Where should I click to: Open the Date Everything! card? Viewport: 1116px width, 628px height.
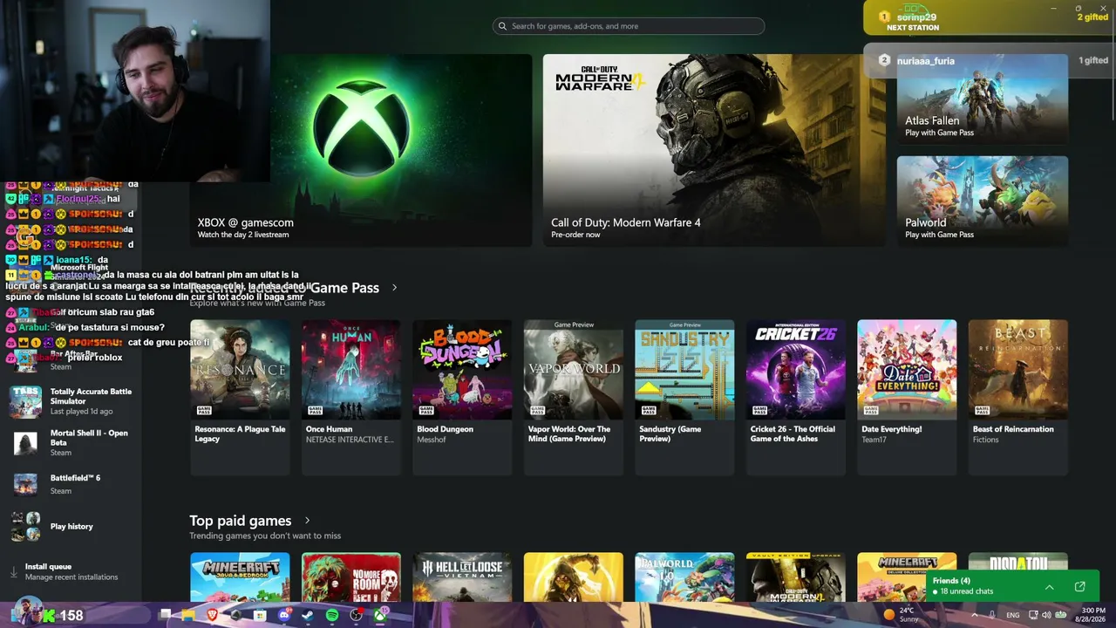pyautogui.click(x=907, y=397)
